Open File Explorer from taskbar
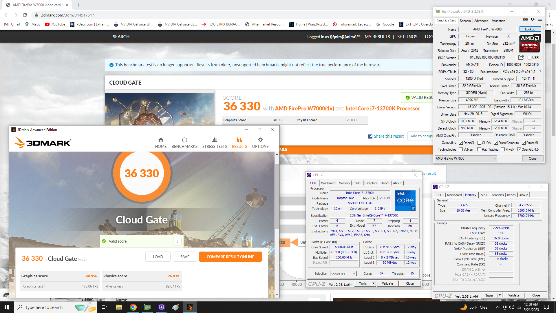Image resolution: width=556 pixels, height=313 pixels. [119, 307]
